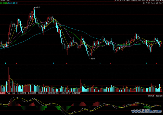Click the undo arrow icon
The width and height of the screenshot is (163, 115).
coord(152,3)
